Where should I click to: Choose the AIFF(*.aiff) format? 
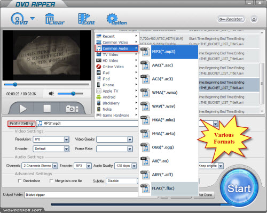(169, 175)
